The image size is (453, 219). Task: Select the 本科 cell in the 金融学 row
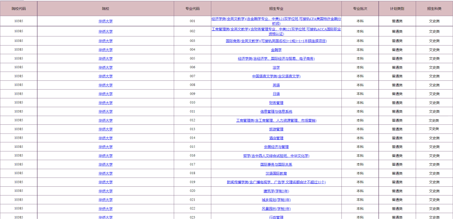coord(360,50)
